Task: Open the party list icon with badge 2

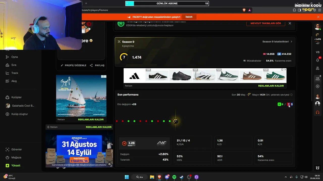Action: coord(318,78)
